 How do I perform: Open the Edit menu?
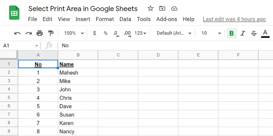[x=47, y=19]
